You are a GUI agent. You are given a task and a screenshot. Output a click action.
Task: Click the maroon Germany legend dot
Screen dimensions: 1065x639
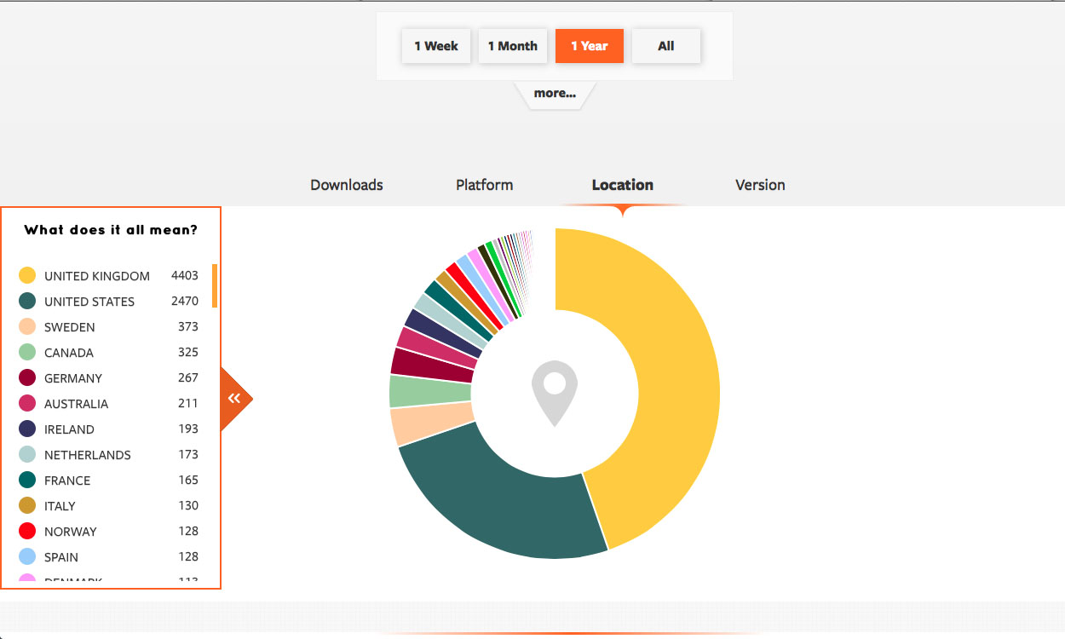coord(27,377)
